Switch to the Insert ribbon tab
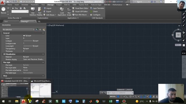The height and width of the screenshot is (104, 186). coord(17,5)
